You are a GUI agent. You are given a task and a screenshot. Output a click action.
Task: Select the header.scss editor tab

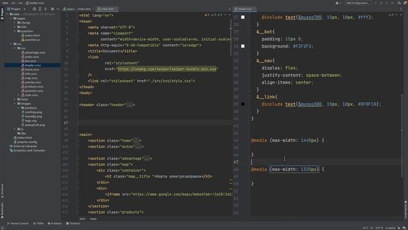(245, 9)
